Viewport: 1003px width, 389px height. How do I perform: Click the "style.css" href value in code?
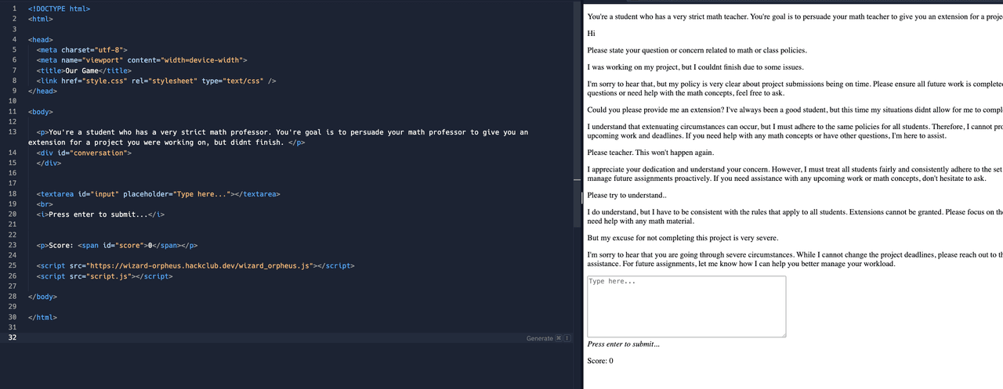point(98,81)
